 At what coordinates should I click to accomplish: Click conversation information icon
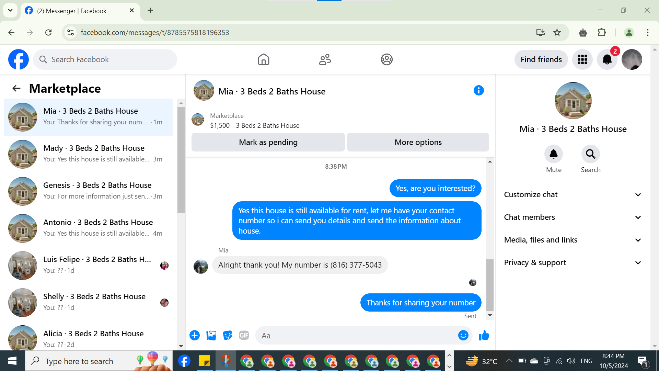click(478, 91)
